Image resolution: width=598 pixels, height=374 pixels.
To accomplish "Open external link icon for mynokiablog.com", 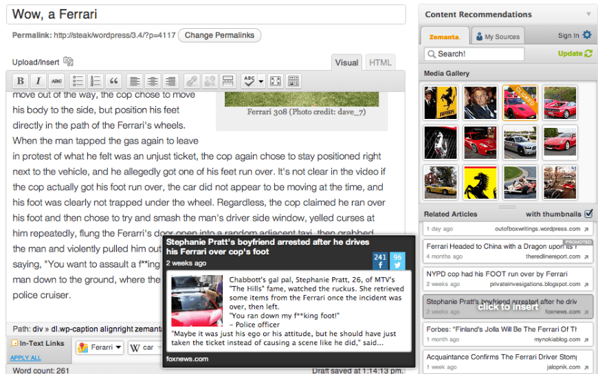I will point(586,340).
